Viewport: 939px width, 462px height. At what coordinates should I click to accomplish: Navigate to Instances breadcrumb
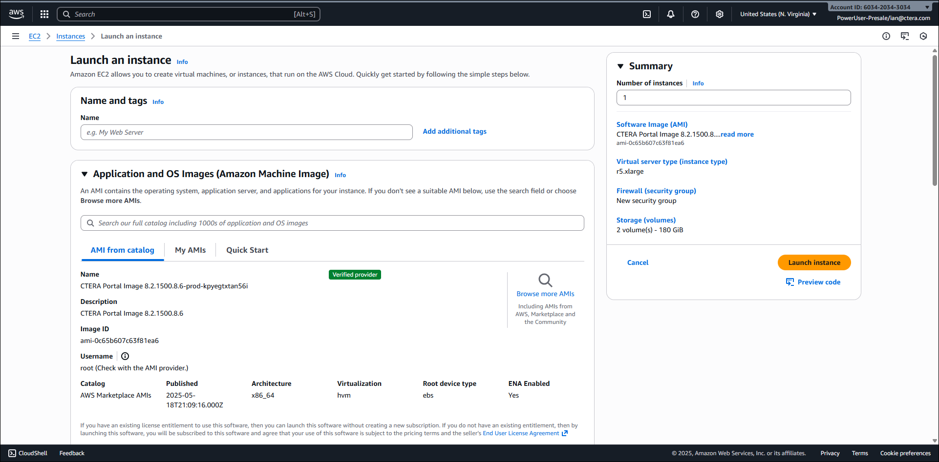pyautogui.click(x=70, y=36)
